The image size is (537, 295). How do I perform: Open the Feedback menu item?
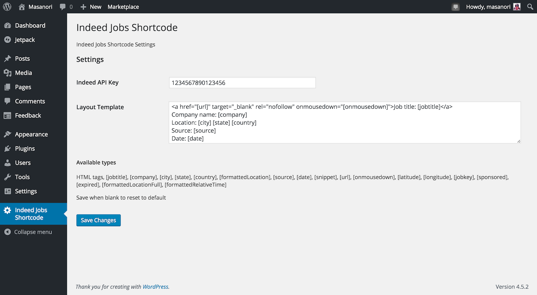point(28,115)
